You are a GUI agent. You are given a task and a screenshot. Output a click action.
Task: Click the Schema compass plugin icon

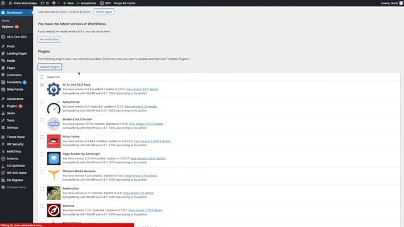(x=54, y=211)
